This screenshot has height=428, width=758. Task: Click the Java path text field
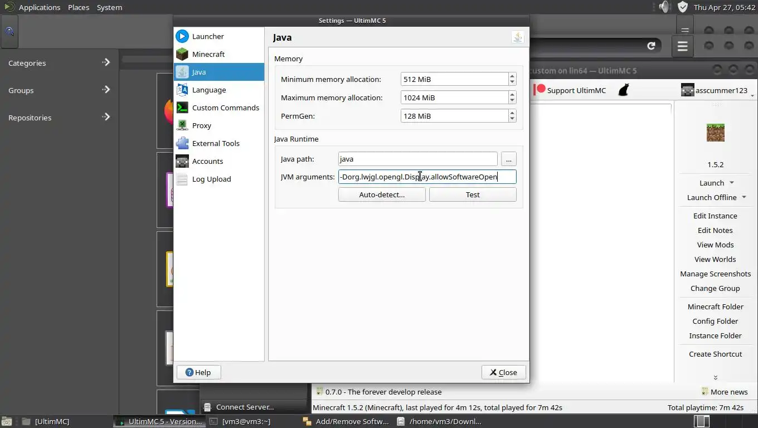point(417,159)
